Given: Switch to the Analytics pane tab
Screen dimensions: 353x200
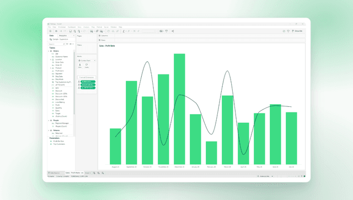Looking at the screenshot, I should 63,36.
